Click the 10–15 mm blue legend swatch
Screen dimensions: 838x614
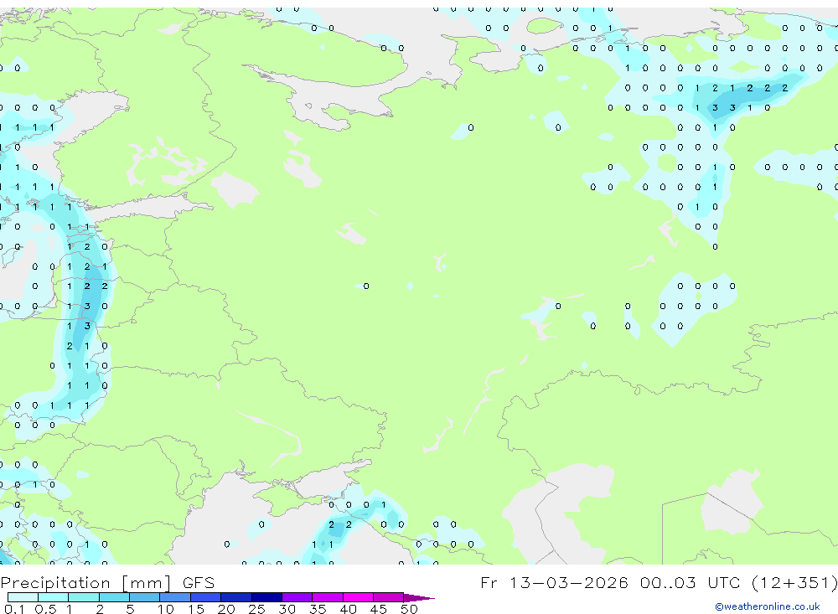(x=175, y=597)
